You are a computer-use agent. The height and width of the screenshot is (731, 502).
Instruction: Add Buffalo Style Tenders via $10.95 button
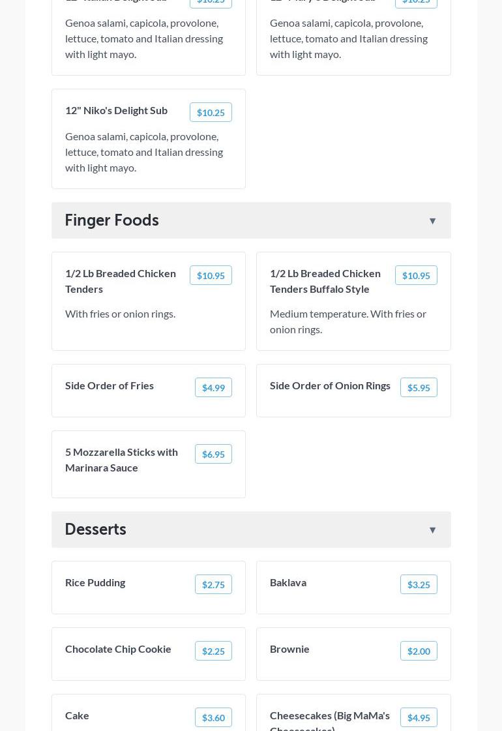(415, 276)
